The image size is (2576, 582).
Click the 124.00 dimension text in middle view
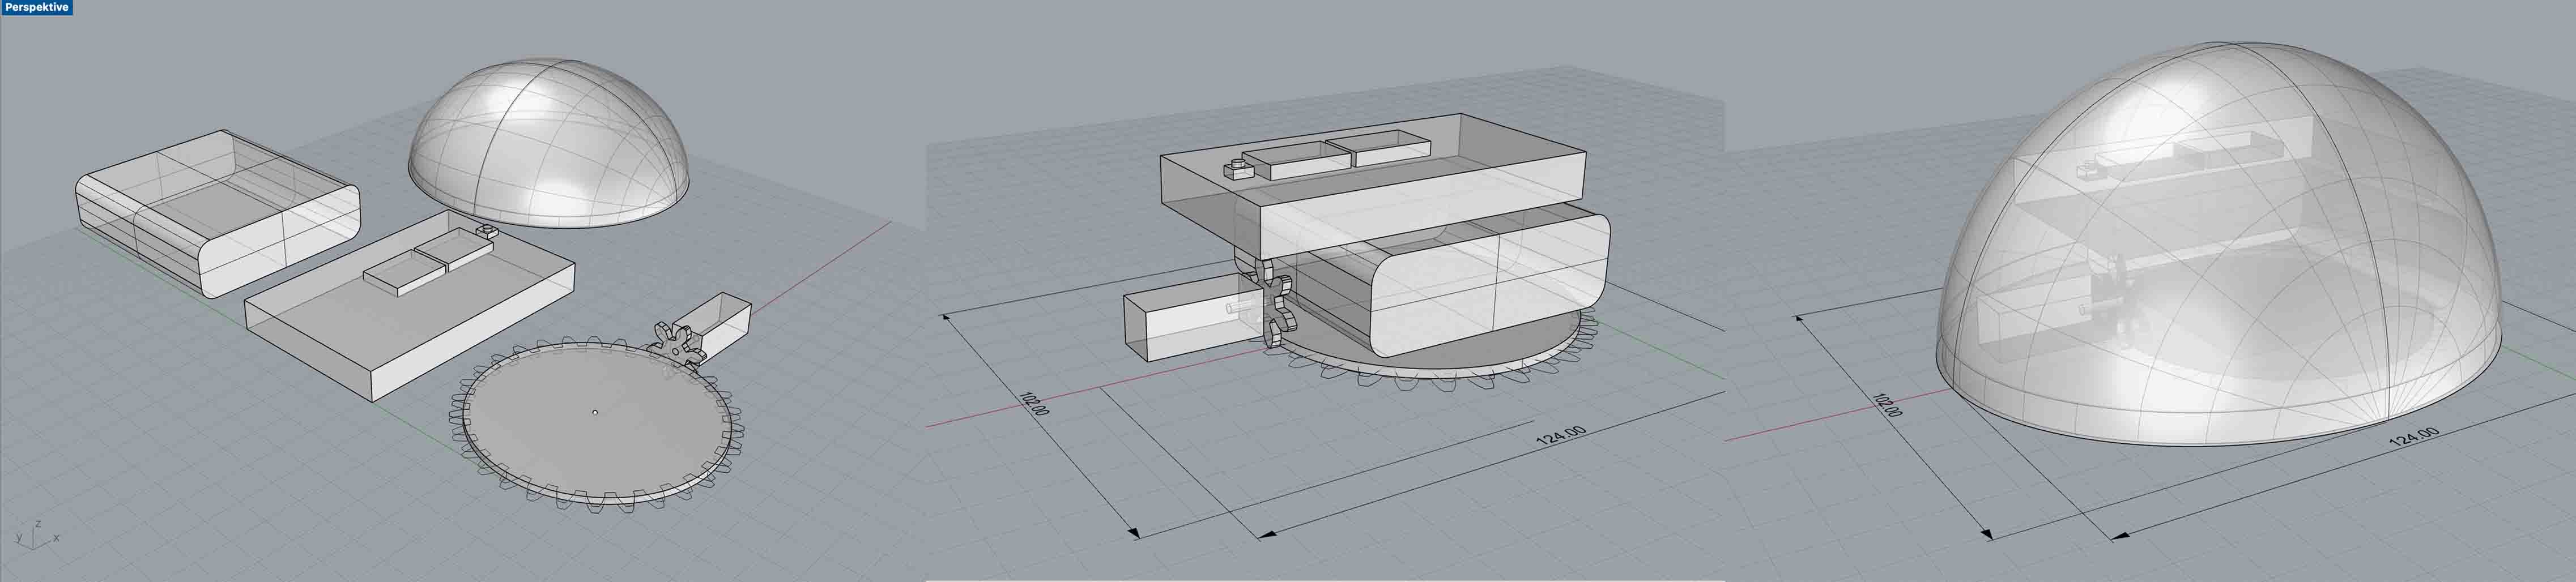(x=1560, y=436)
